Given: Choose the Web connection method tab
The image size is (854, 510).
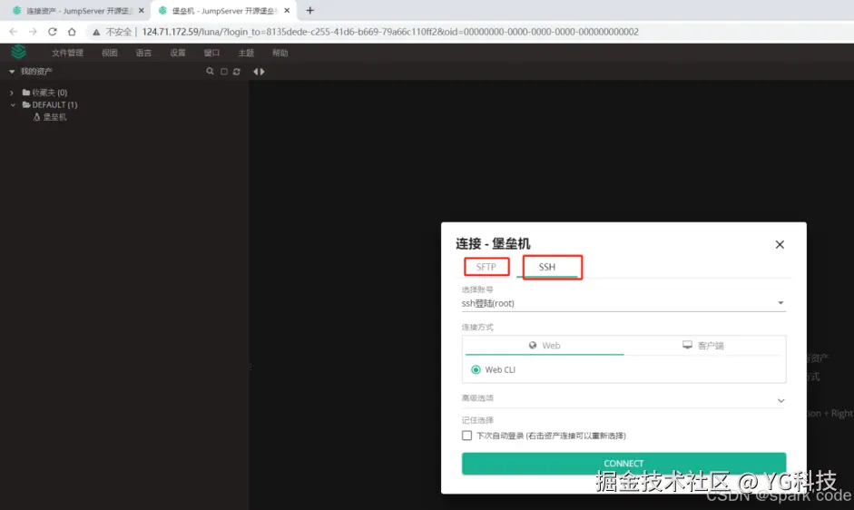Looking at the screenshot, I should point(545,346).
